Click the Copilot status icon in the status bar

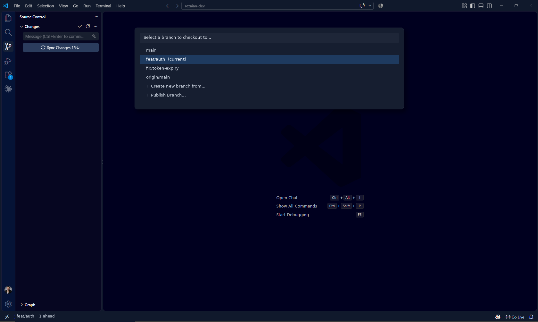tap(498, 317)
